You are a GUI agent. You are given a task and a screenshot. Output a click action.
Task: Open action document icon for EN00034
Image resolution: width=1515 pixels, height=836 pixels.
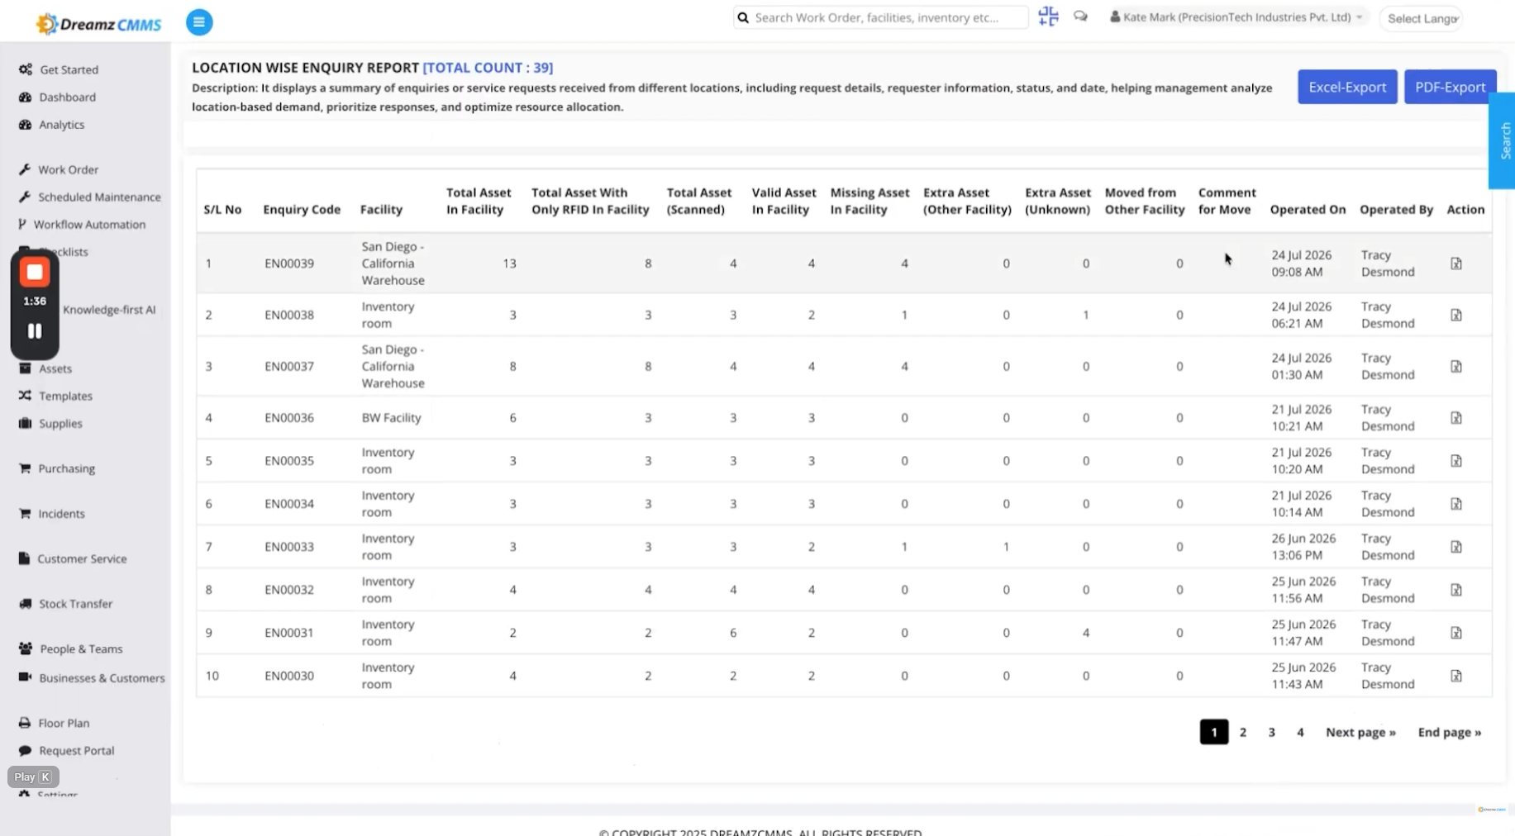click(1455, 504)
